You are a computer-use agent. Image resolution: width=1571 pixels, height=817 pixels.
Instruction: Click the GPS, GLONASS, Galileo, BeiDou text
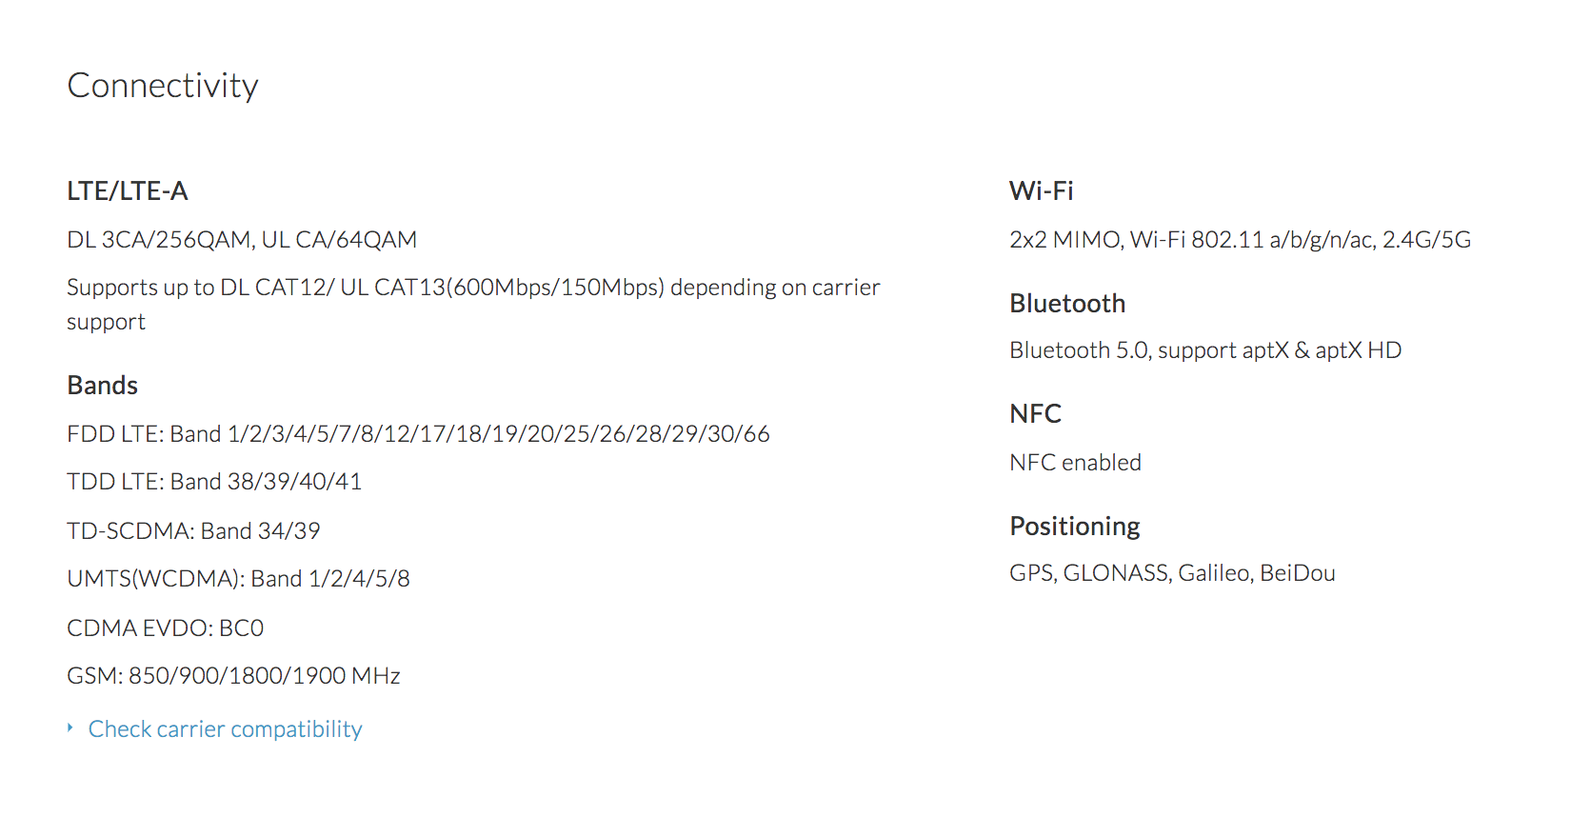click(x=1172, y=573)
